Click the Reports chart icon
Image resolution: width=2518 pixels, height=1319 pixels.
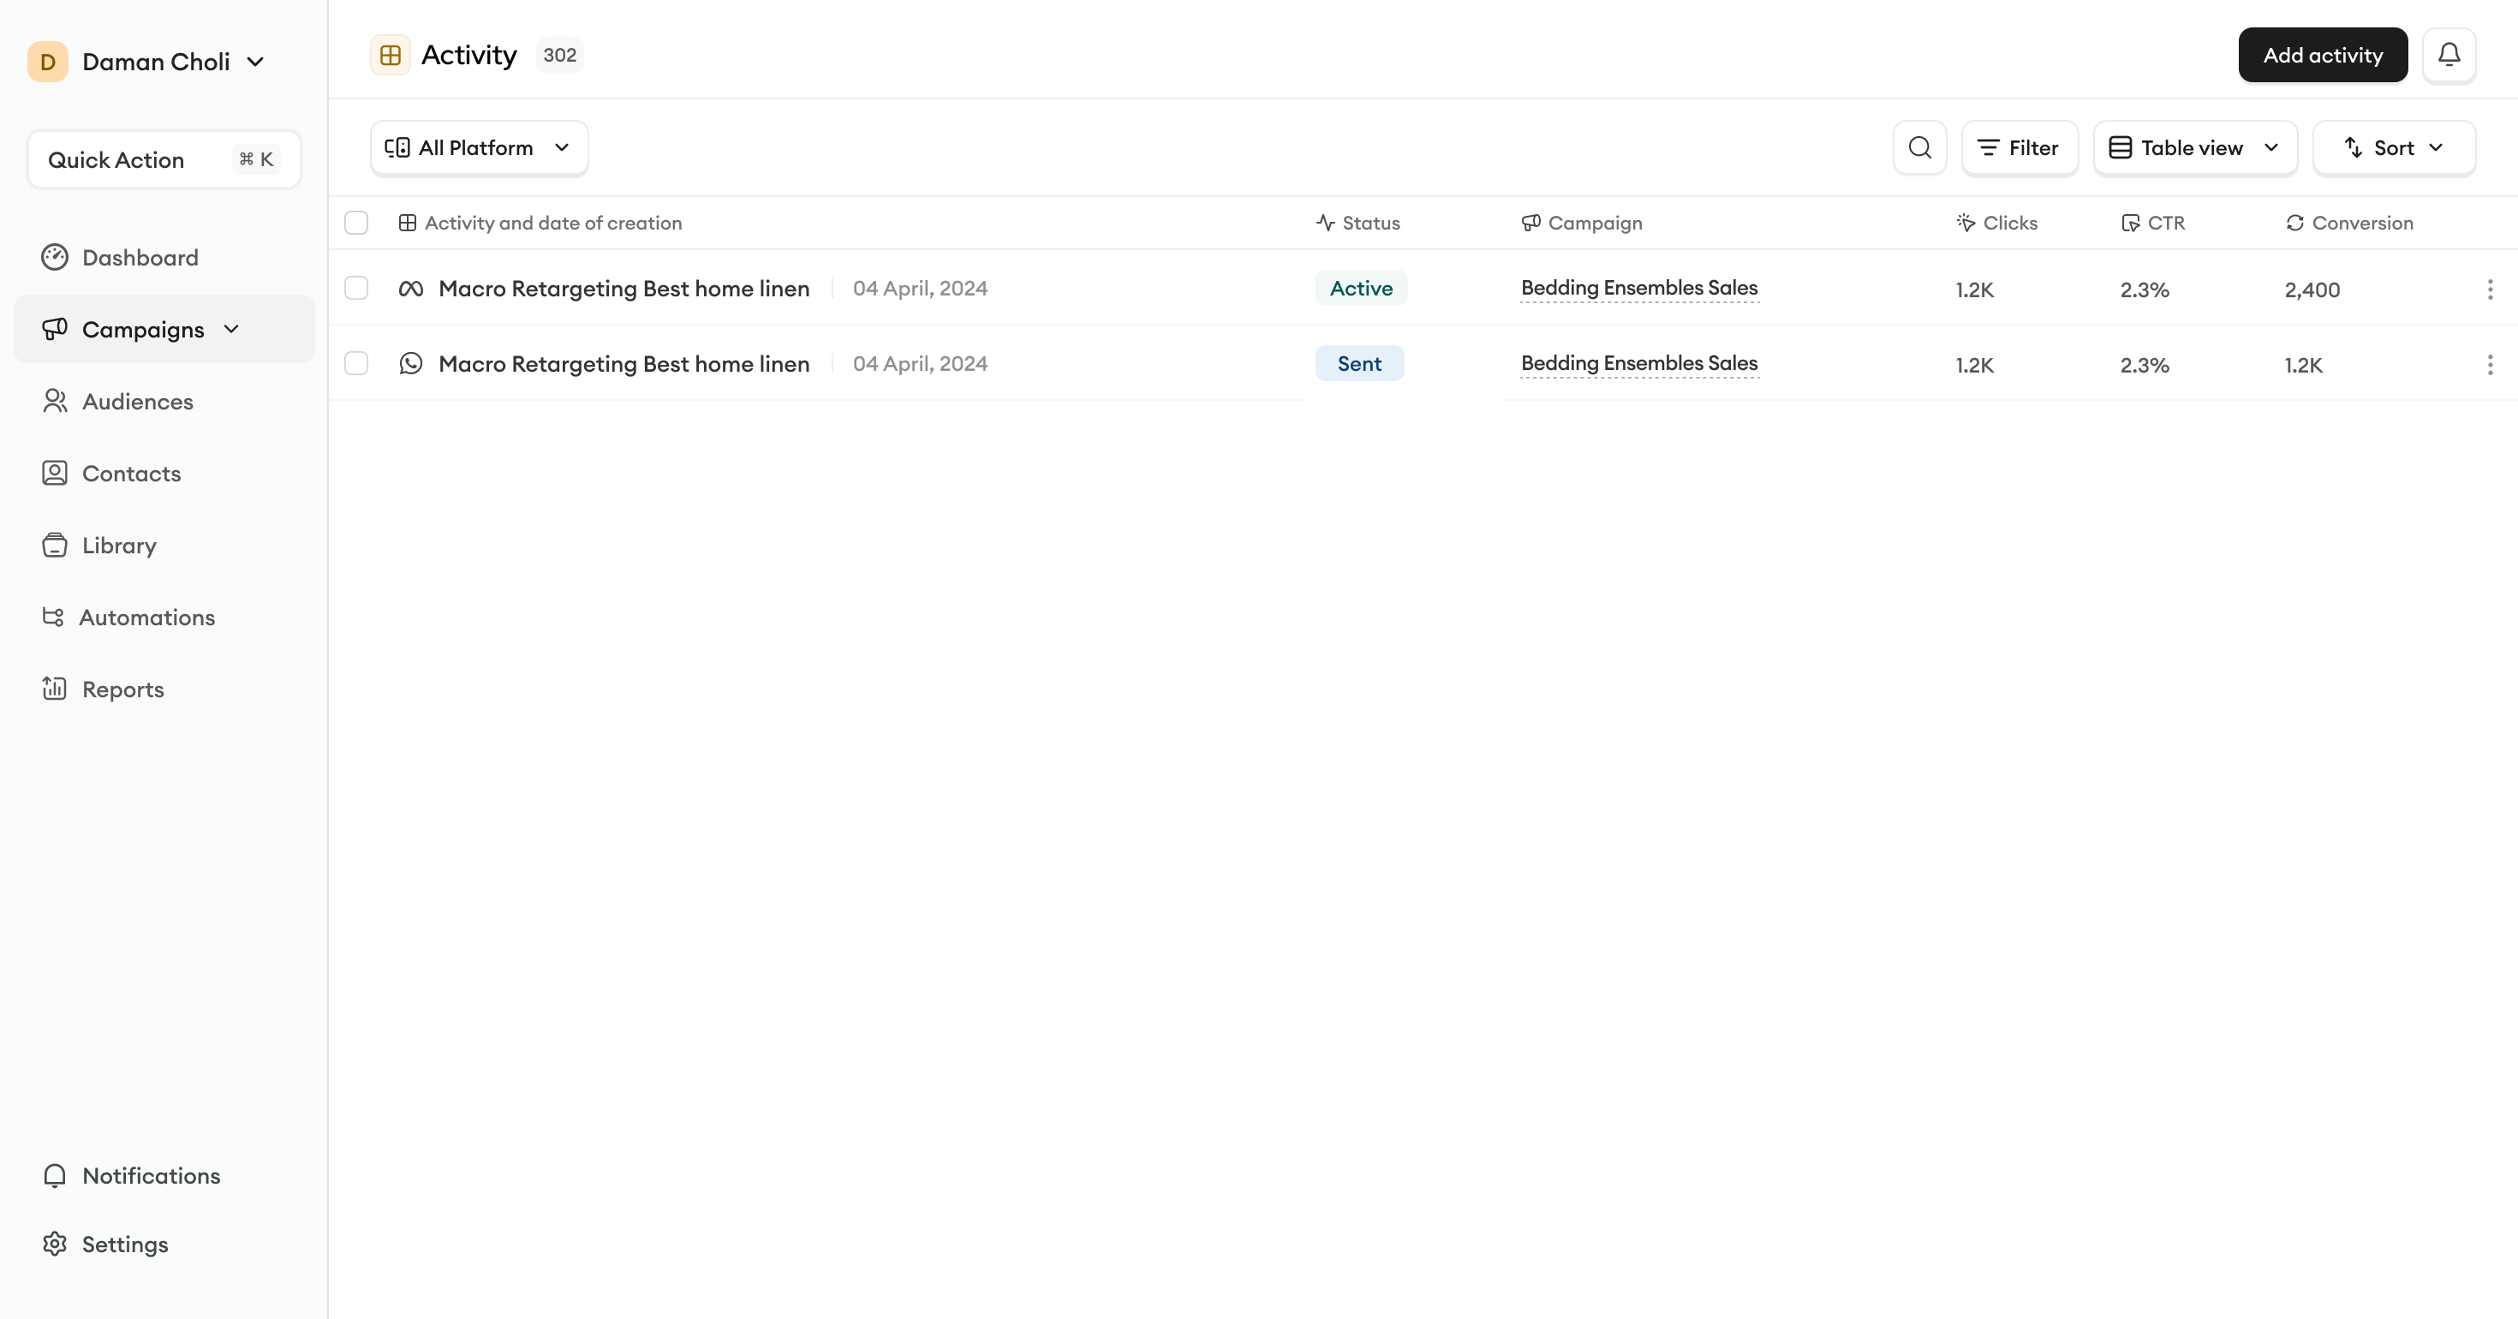point(55,689)
